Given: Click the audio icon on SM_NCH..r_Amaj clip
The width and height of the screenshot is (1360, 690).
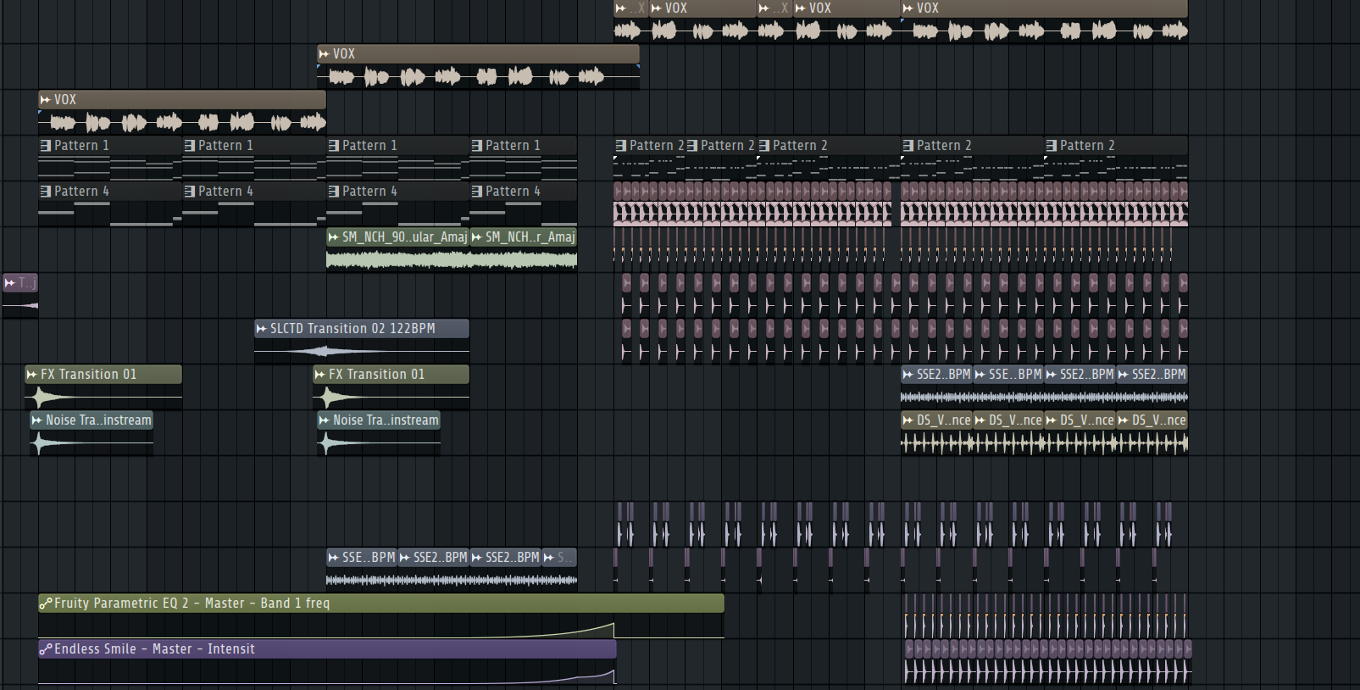Looking at the screenshot, I should pyautogui.click(x=477, y=237).
